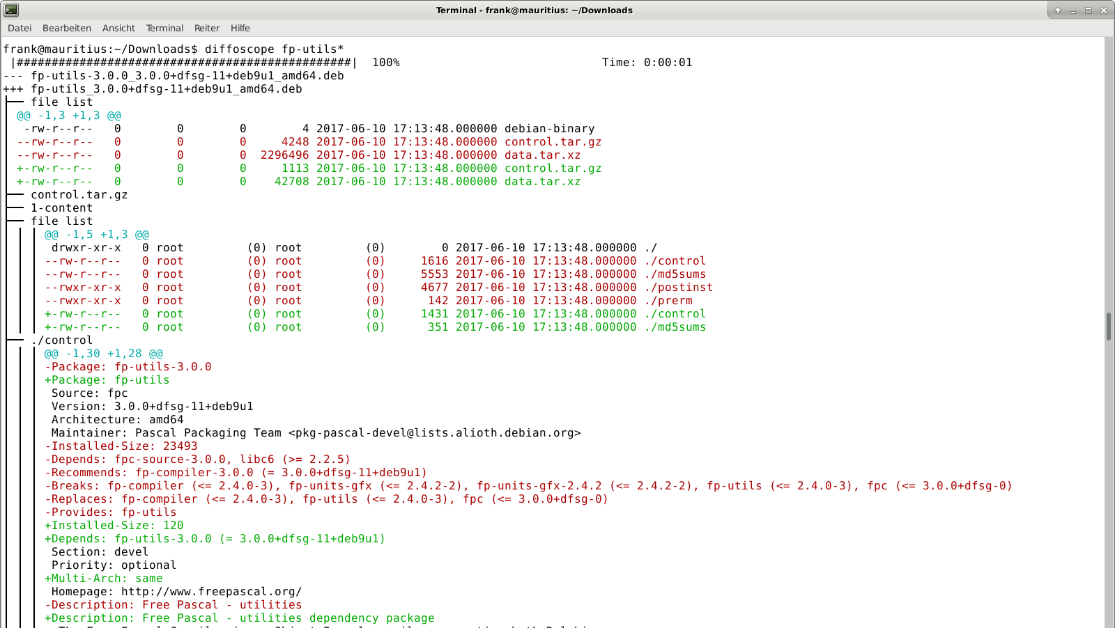This screenshot has width=1115, height=628.
Task: Maximize the terminal window
Action: tap(1089, 10)
